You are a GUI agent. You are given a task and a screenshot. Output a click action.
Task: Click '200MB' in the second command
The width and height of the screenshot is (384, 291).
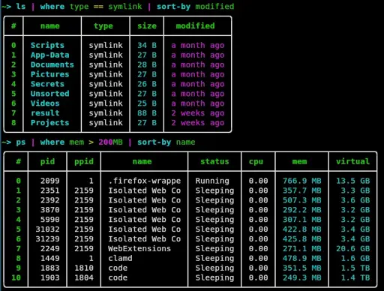[x=110, y=142]
